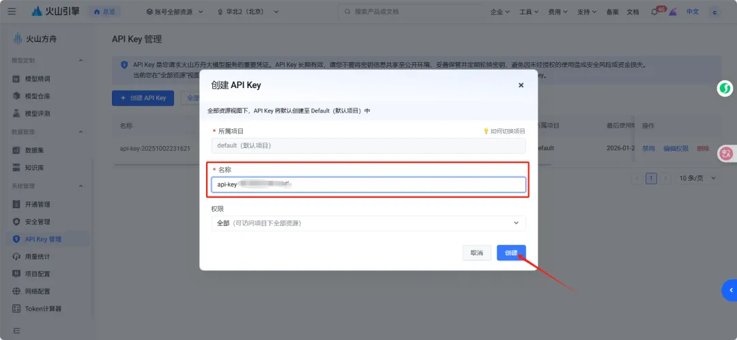This screenshot has width=737, height=340.
Task: Open the 文档 link
Action: click(633, 12)
